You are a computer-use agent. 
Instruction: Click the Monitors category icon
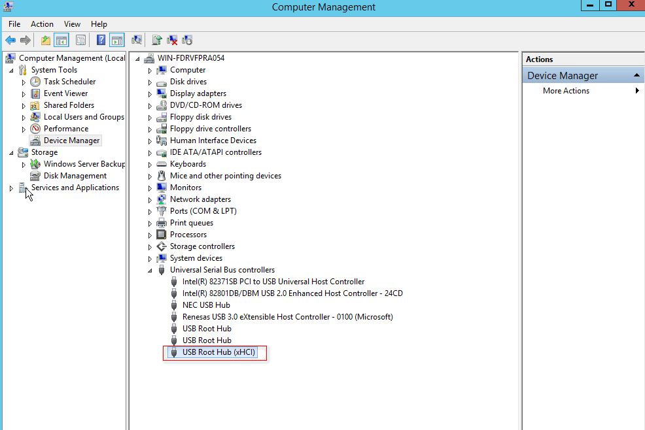(162, 188)
